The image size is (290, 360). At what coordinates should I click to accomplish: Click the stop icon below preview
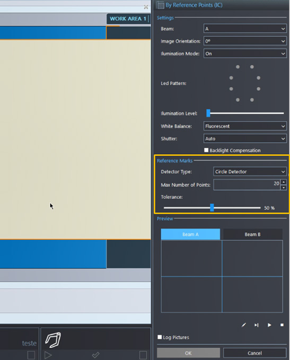click(x=282, y=325)
